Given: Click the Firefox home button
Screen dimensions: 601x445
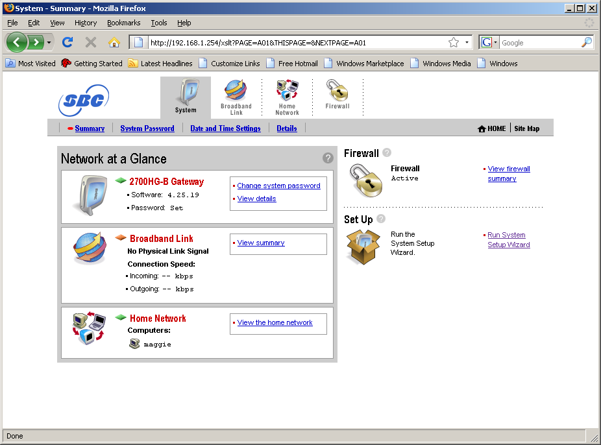Looking at the screenshot, I should 114,42.
